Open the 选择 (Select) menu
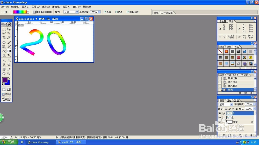The image size is (259, 145). pyautogui.click(x=46, y=7)
